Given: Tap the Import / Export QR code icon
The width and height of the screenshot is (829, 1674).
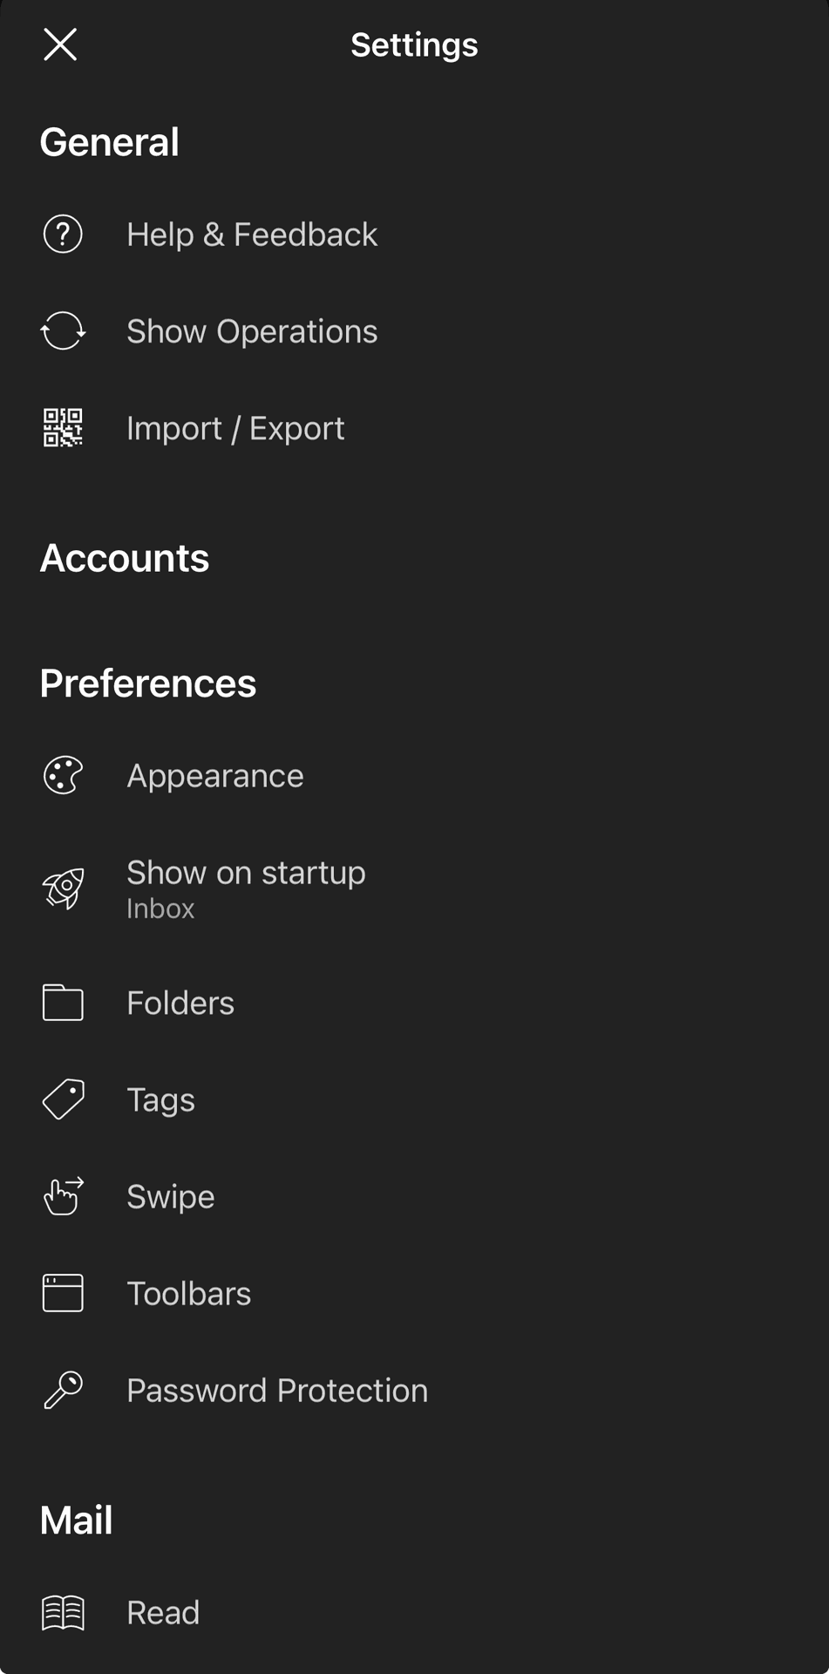Looking at the screenshot, I should tap(63, 428).
